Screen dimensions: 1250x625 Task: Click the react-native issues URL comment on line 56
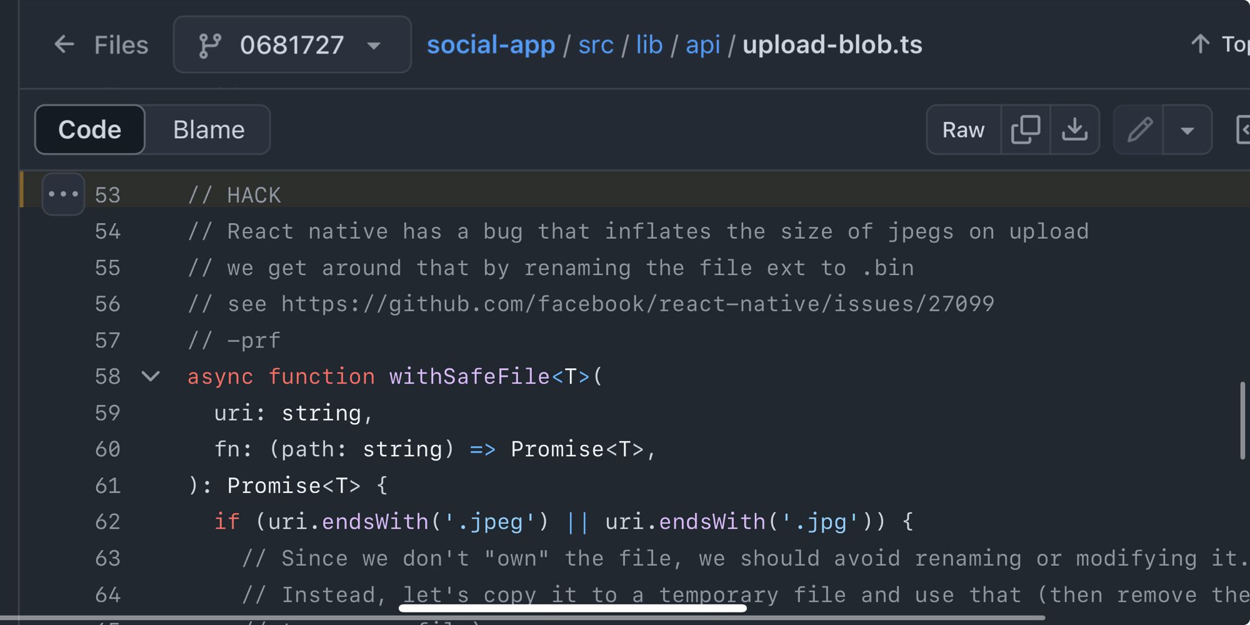coord(637,304)
